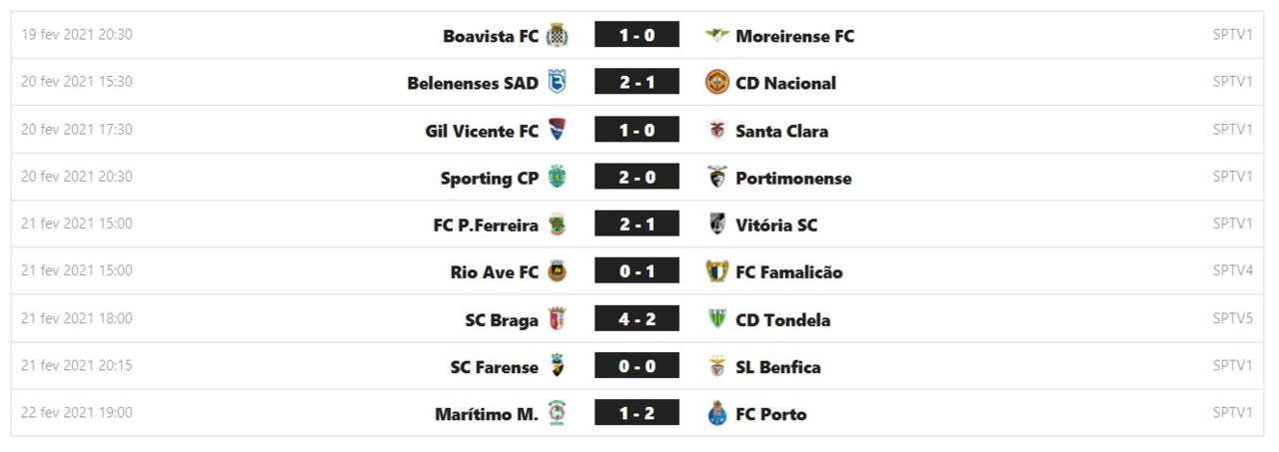Open the Vitória SC team link
This screenshot has width=1279, height=452.
point(776,226)
